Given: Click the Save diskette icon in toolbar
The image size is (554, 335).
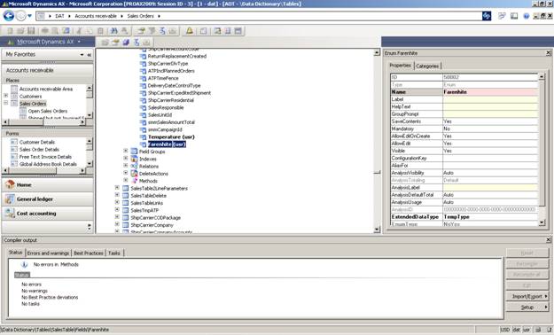Looking at the screenshot, I should pos(31,31).
